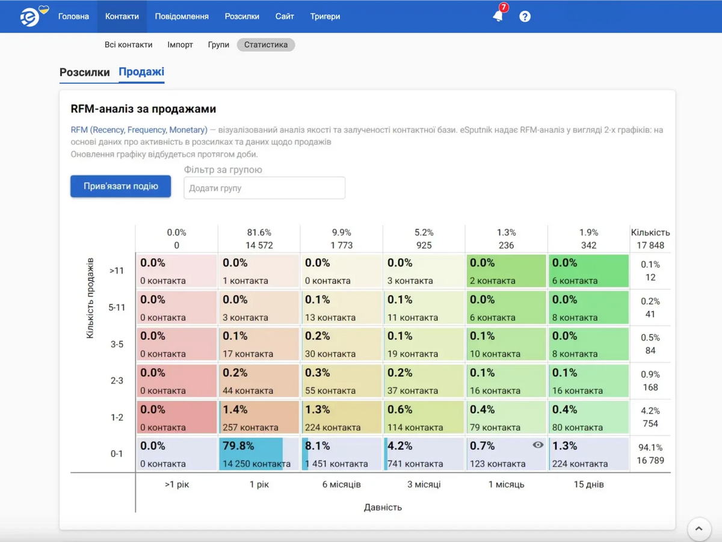The width and height of the screenshot is (722, 542).
Task: Open the Розсилки top menu item
Action: click(242, 16)
